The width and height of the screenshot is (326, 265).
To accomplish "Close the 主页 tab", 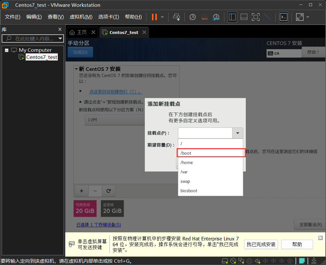I will pos(93,32).
